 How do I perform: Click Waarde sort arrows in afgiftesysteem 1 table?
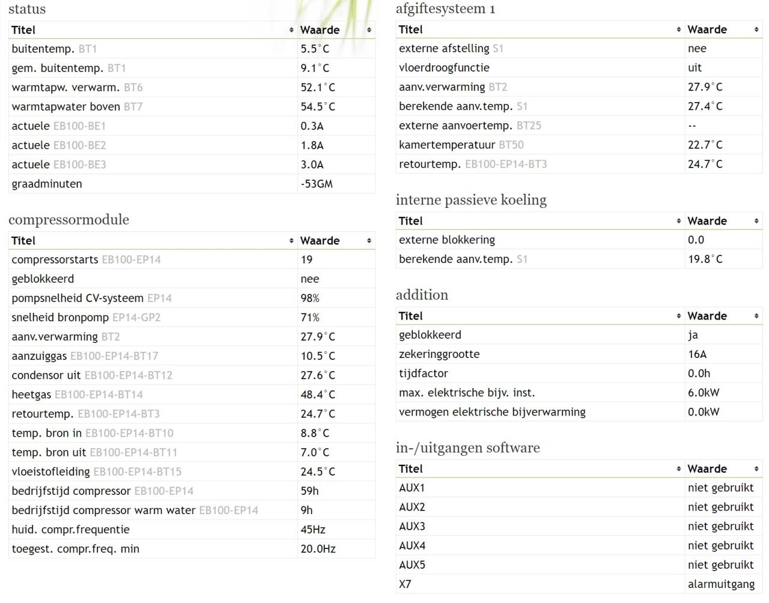coord(756,29)
